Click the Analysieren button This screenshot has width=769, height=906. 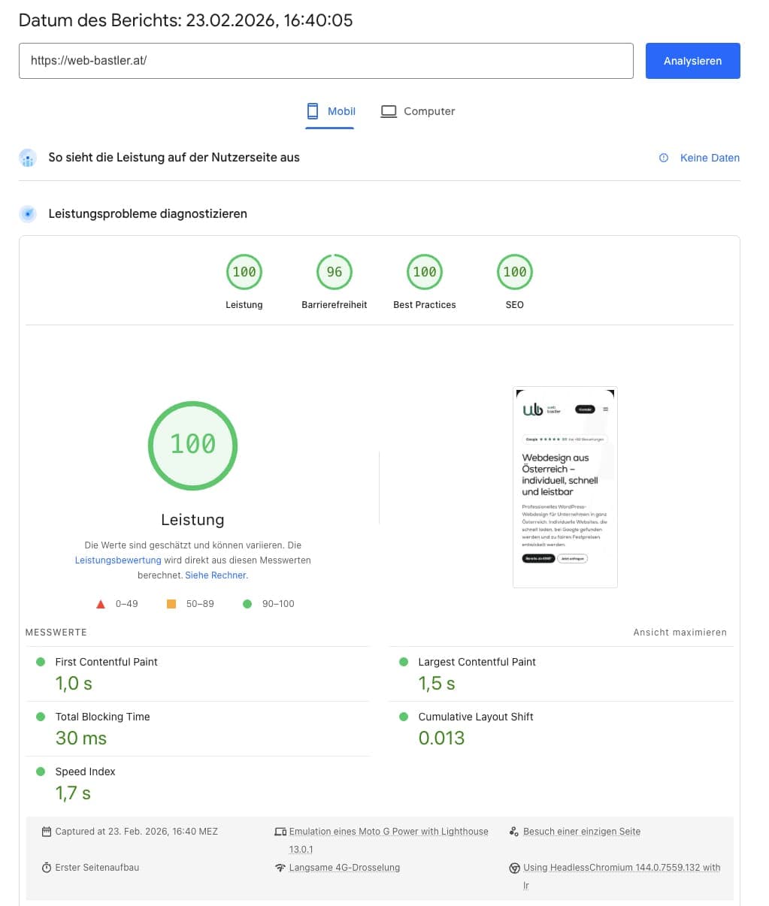pyautogui.click(x=692, y=61)
